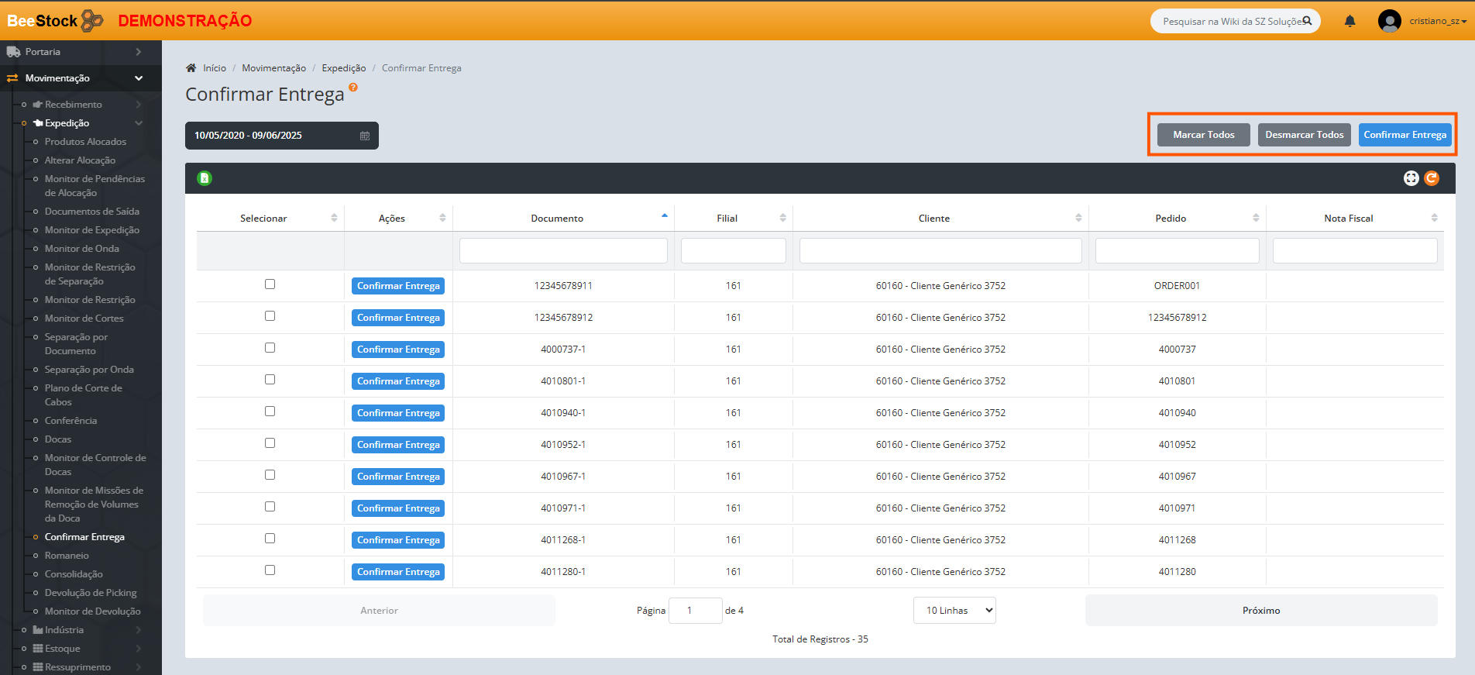Viewport: 1475px width, 675px height.
Task: Click the Próximo page button
Action: (x=1260, y=611)
